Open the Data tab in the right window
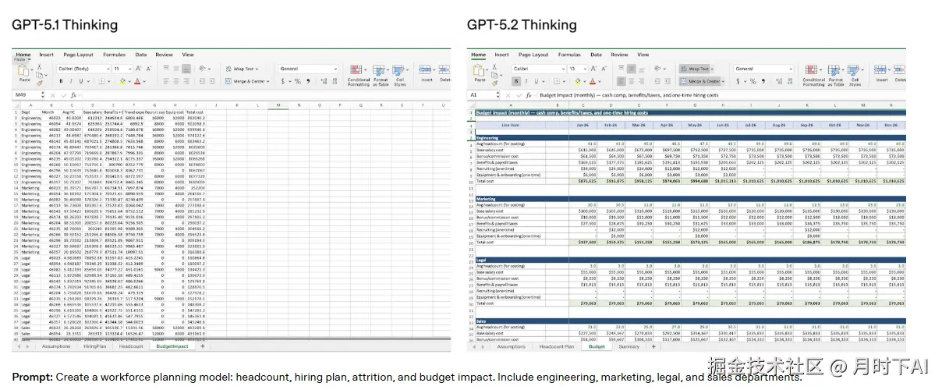Viewport: 942px width, 390px height. (x=596, y=55)
